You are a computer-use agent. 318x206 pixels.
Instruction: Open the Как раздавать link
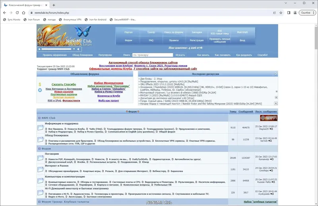(x=244, y=55)
